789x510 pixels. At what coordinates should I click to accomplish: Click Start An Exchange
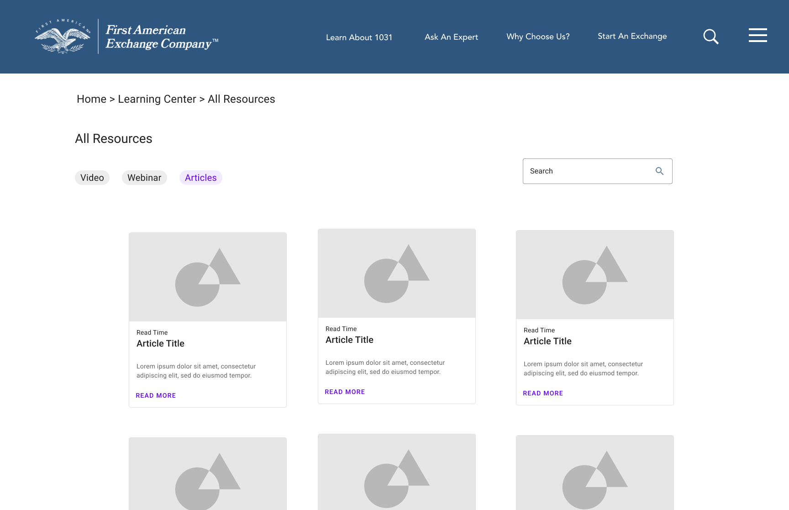click(x=632, y=36)
